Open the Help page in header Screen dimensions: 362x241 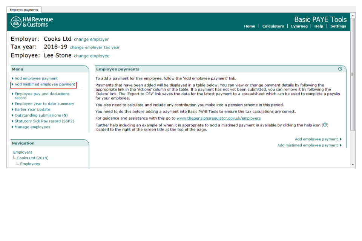pos(319,26)
